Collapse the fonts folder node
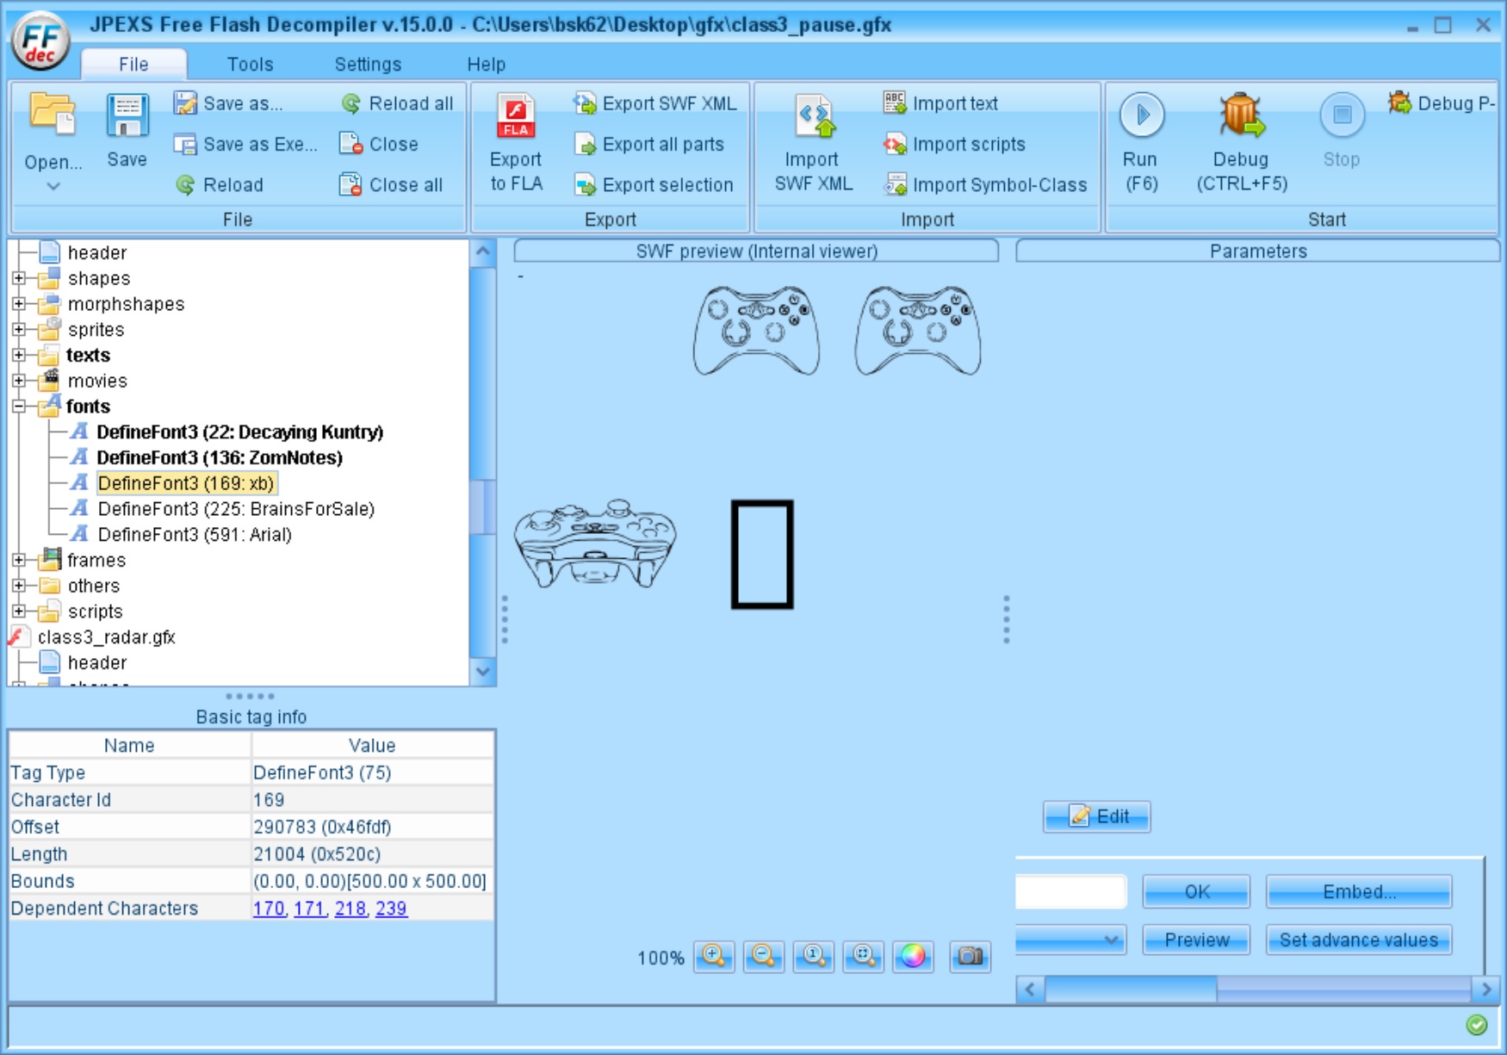Screen dimensions: 1507x1055 pyautogui.click(x=19, y=406)
